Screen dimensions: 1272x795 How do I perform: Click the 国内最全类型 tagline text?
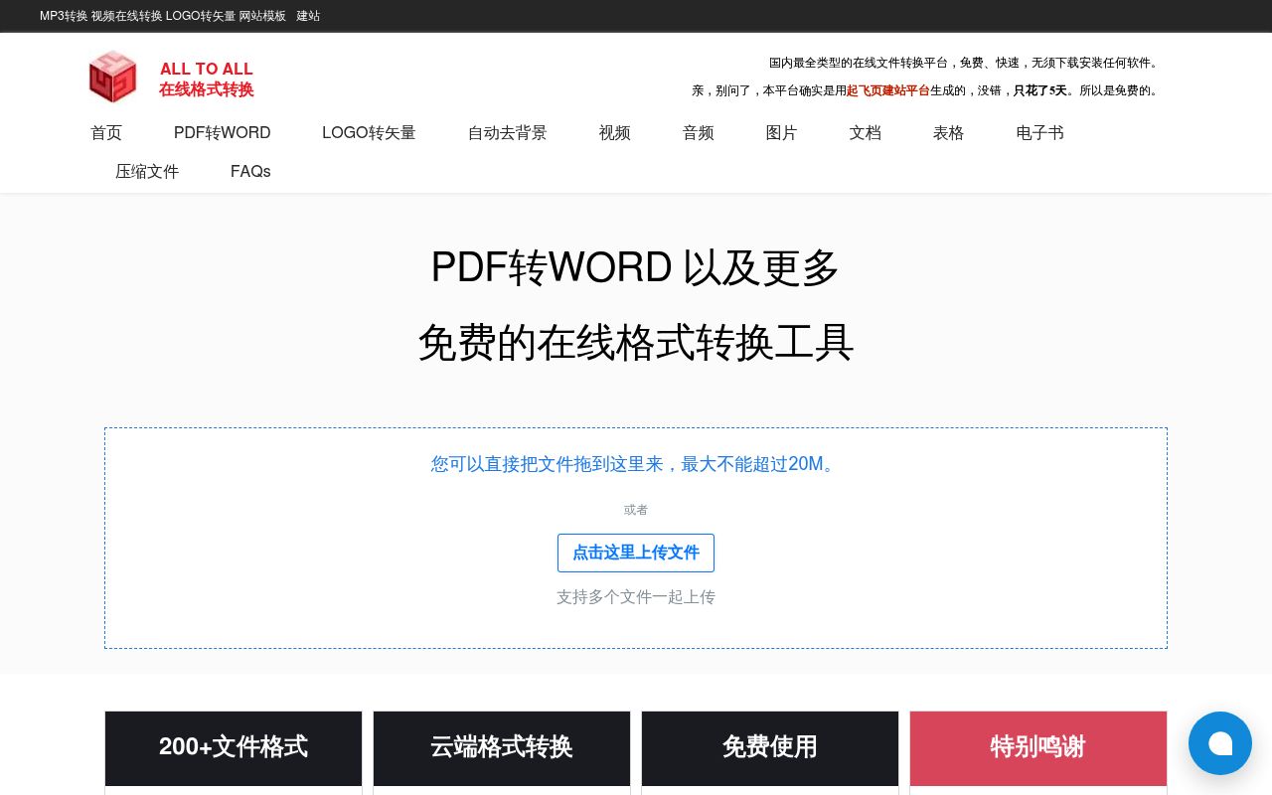click(x=965, y=63)
